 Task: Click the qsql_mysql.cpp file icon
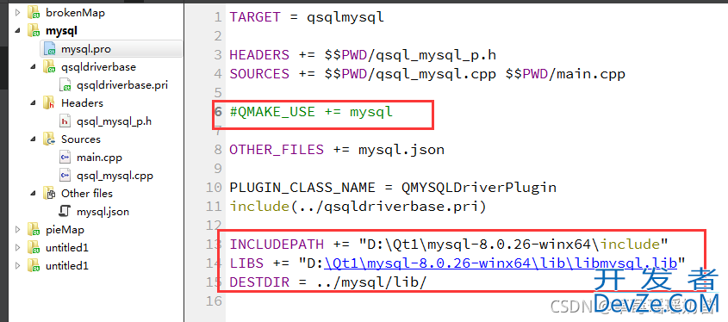[65, 176]
